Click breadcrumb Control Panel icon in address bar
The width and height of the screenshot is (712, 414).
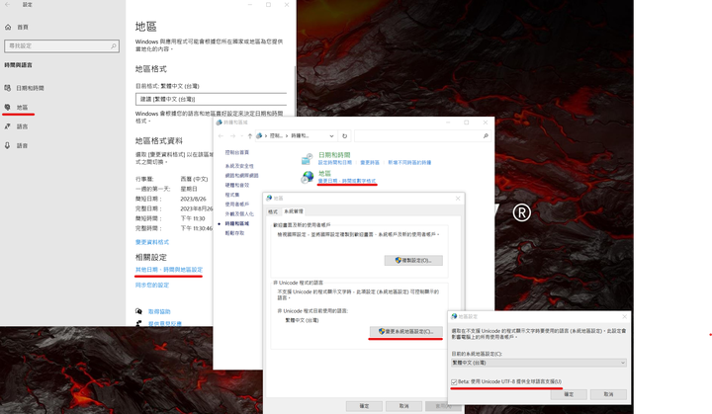coord(259,135)
